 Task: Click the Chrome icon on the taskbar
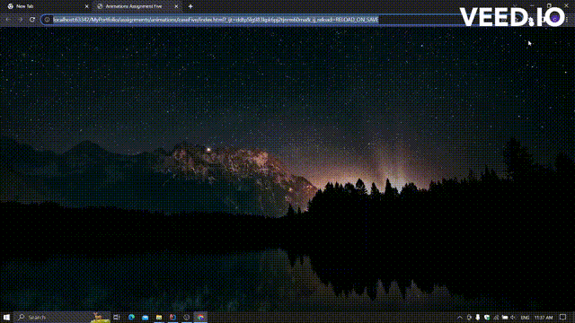[200, 317]
